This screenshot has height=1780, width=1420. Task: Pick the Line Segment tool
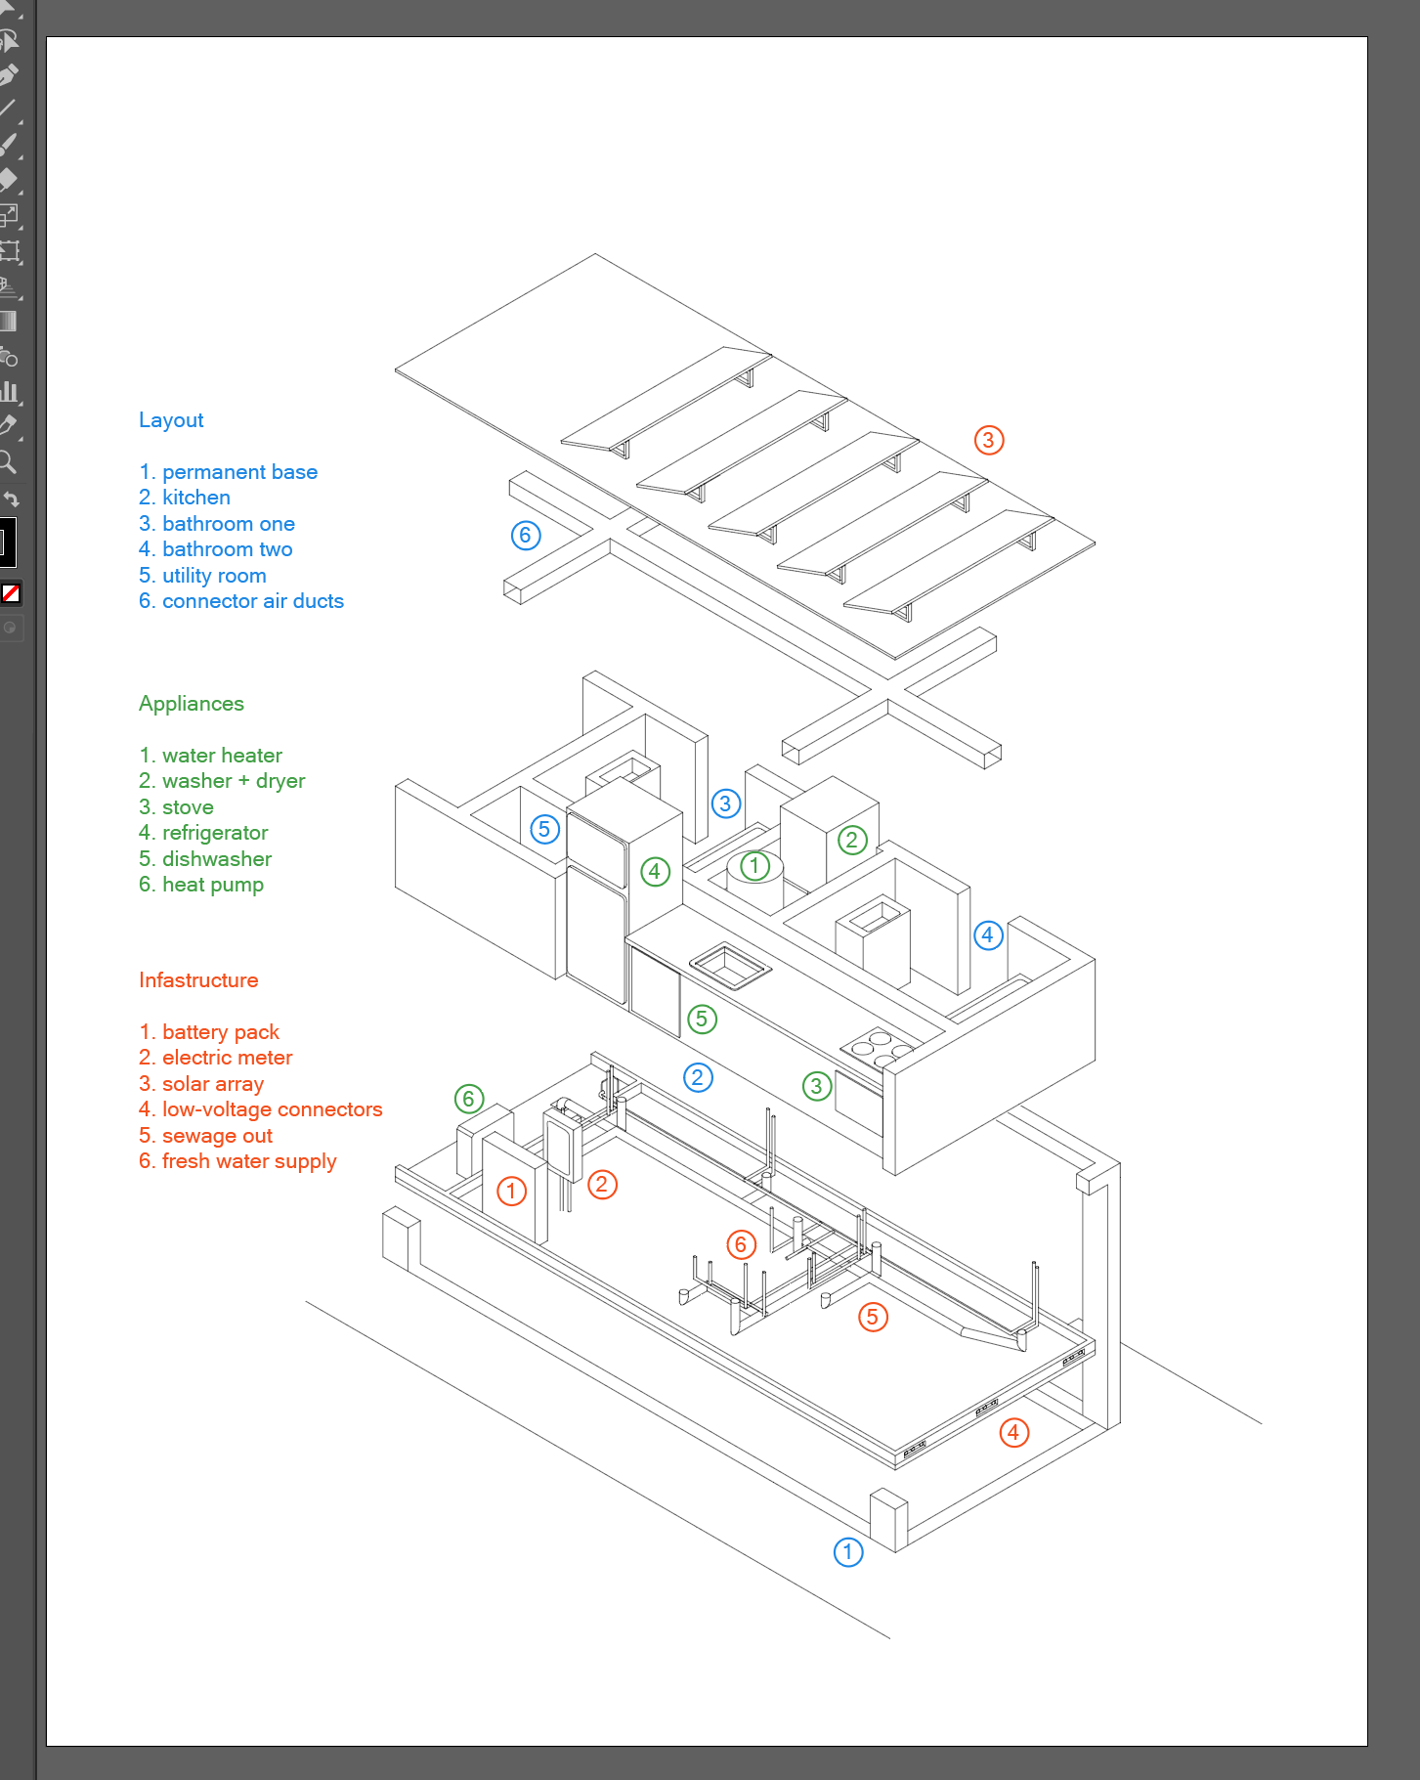(x=8, y=109)
